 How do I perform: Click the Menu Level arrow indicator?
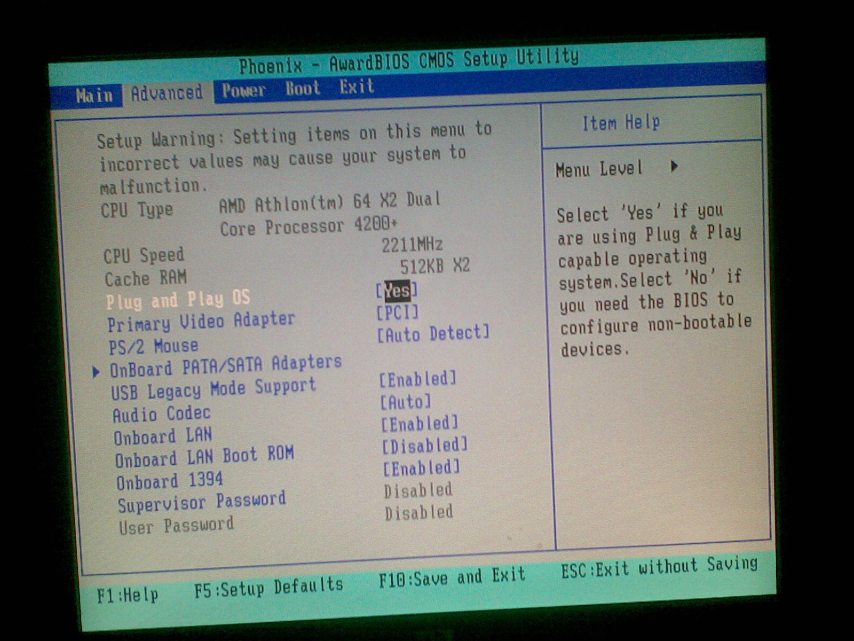click(x=675, y=166)
